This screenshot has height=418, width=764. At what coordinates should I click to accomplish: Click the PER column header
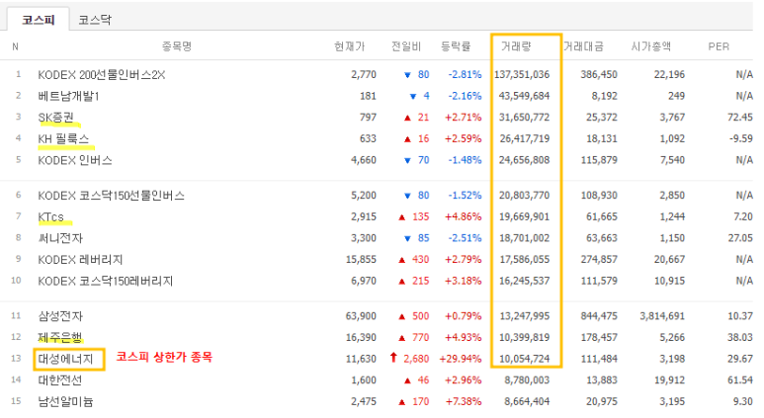click(x=719, y=46)
